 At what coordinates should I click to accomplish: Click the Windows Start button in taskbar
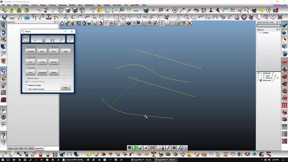[3, 160]
